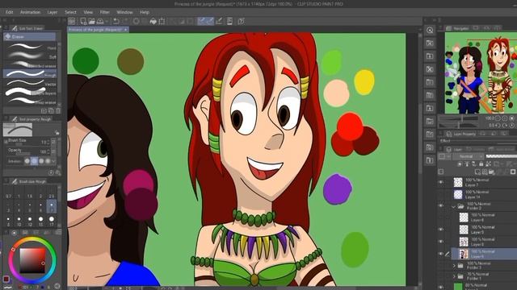Choose brush size 10 preset
This screenshot has width=517, height=290.
pyautogui.click(x=19, y=221)
